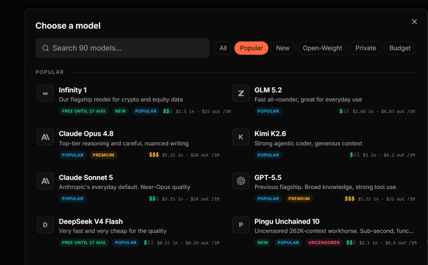Switch to the Budget filter tab

pos(400,48)
